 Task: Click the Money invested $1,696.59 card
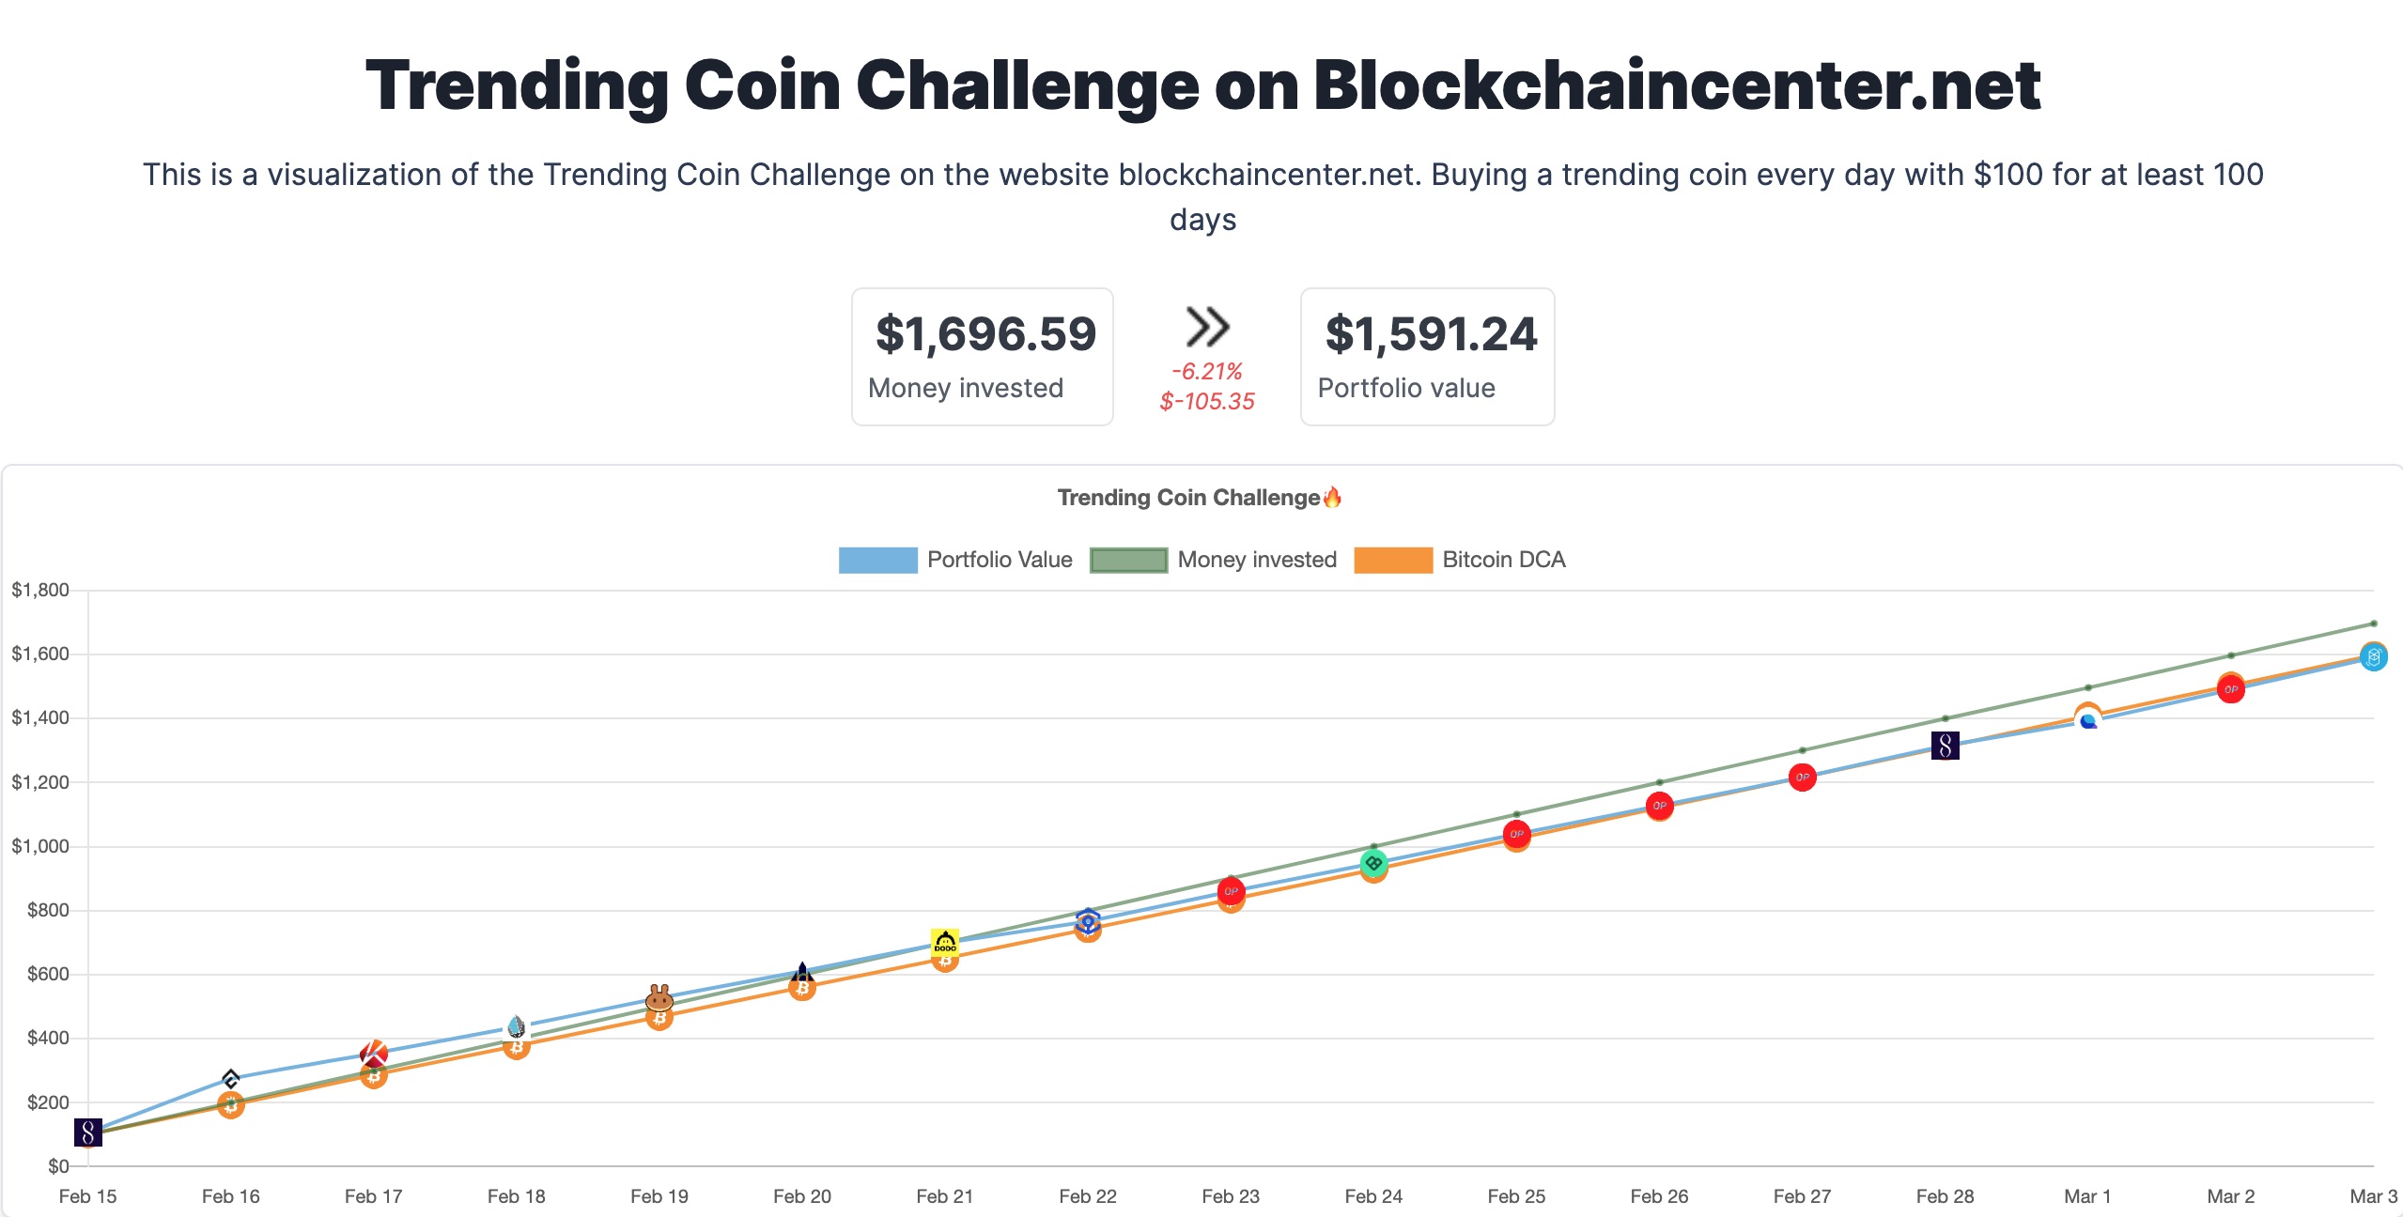coord(982,356)
